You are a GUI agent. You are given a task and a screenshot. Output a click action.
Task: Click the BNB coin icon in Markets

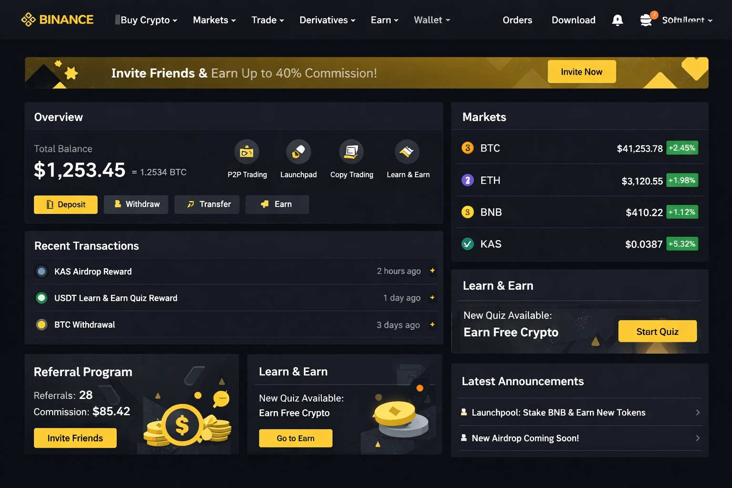(468, 212)
